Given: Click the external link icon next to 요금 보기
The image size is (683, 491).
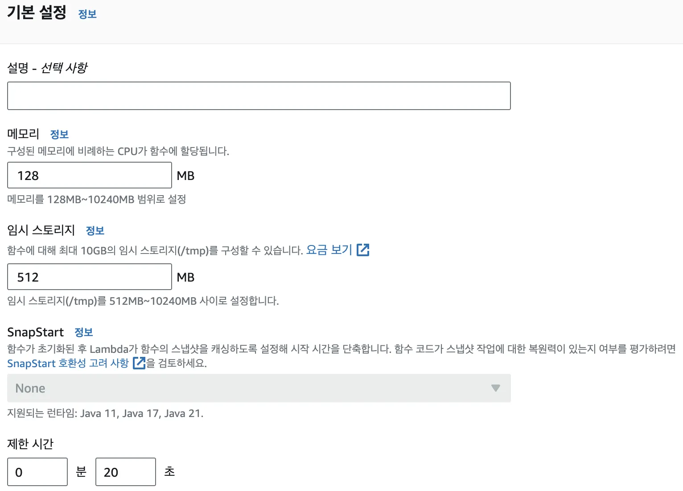Looking at the screenshot, I should point(363,250).
